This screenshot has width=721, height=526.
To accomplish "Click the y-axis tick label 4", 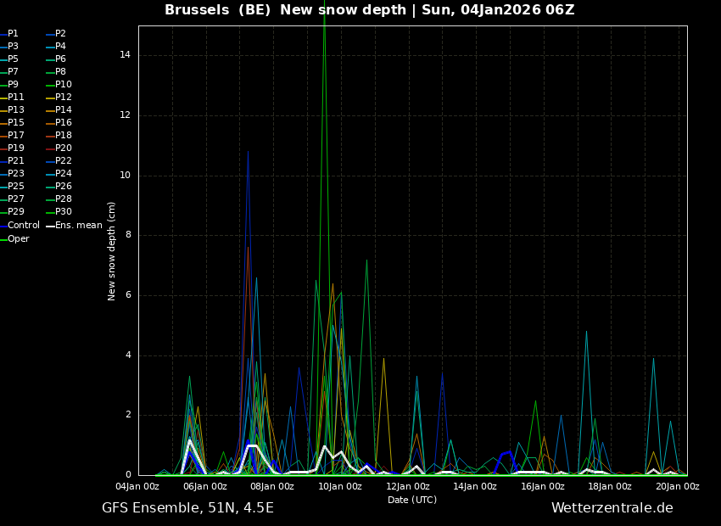I will click(128, 355).
